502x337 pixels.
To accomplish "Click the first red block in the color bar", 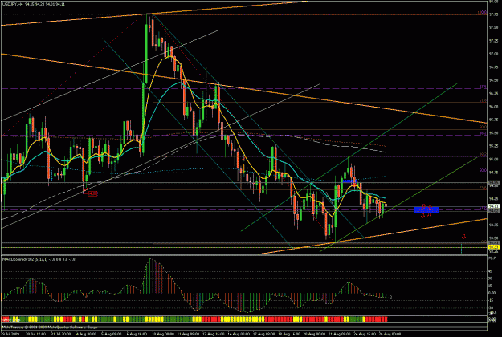I will click(x=5, y=319).
